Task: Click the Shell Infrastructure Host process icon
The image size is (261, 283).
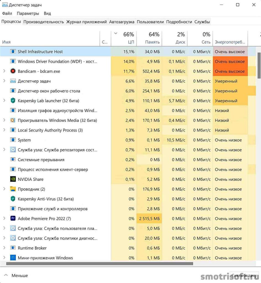Action: (x=13, y=51)
